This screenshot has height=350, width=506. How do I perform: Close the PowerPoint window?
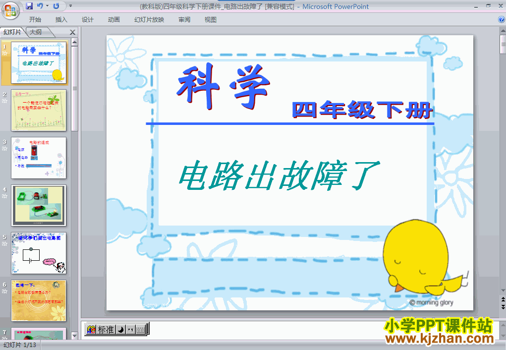point(501,6)
